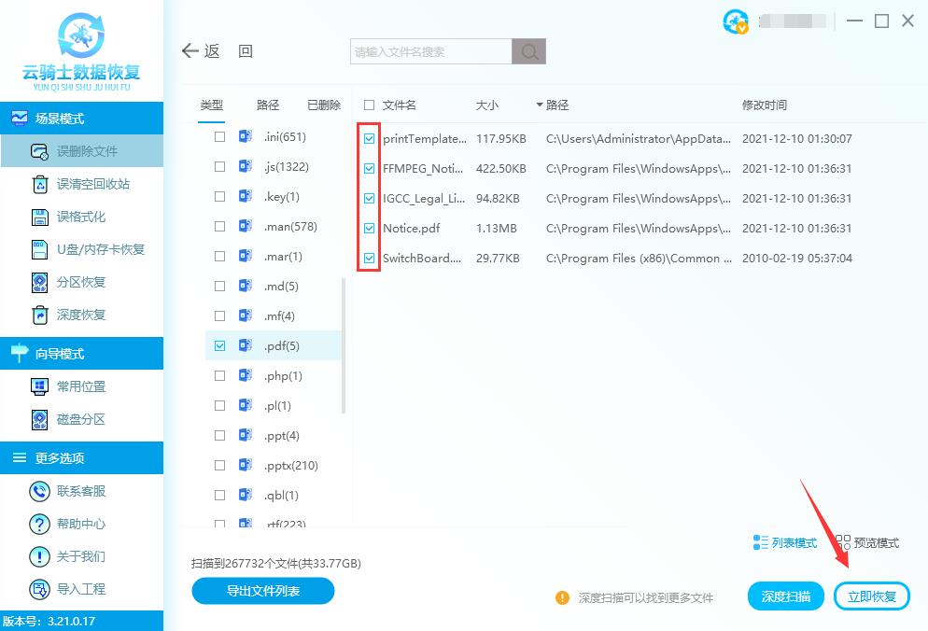This screenshot has height=631, width=928.
Task: Uncheck the .pdf(5) type checkbox
Action: tap(219, 345)
